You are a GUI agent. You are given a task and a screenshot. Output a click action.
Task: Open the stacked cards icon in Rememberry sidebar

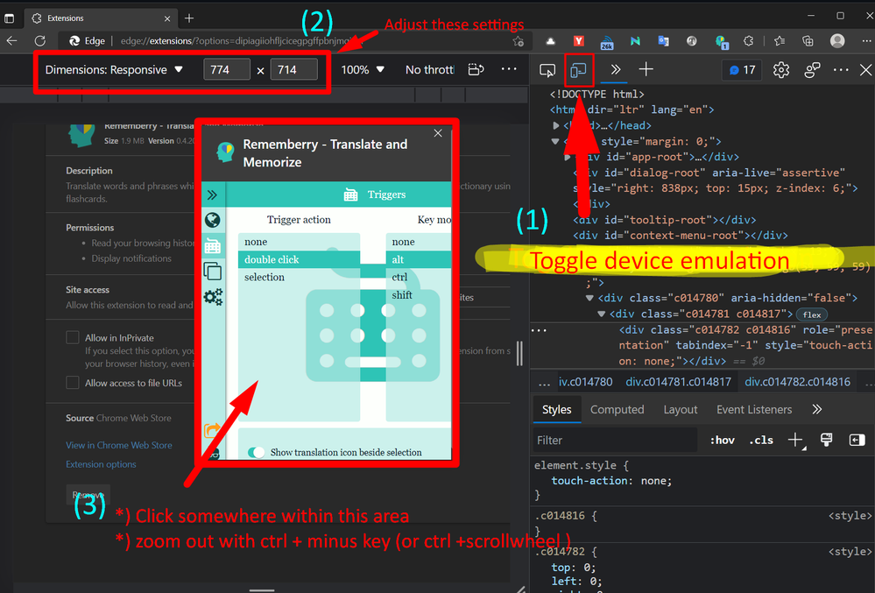click(x=213, y=272)
